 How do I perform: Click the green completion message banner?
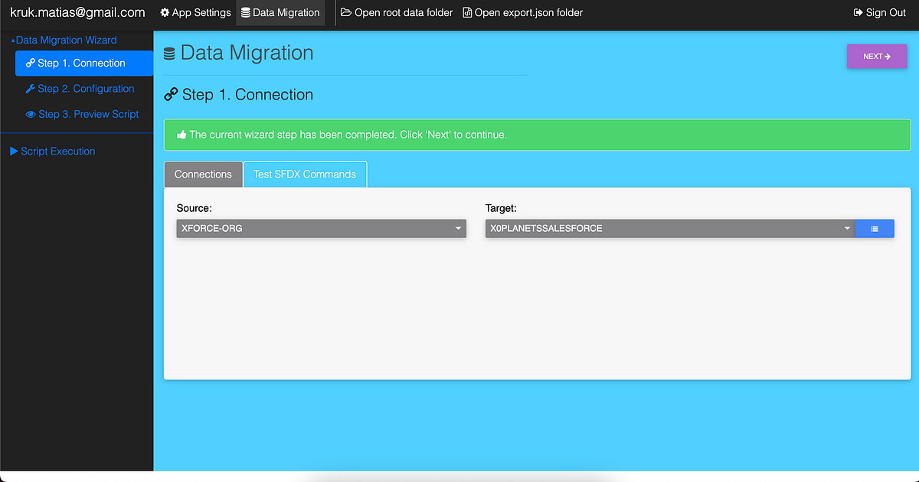tap(536, 134)
